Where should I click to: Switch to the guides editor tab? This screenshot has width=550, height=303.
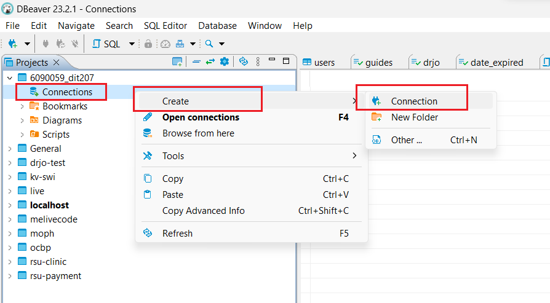(373, 62)
